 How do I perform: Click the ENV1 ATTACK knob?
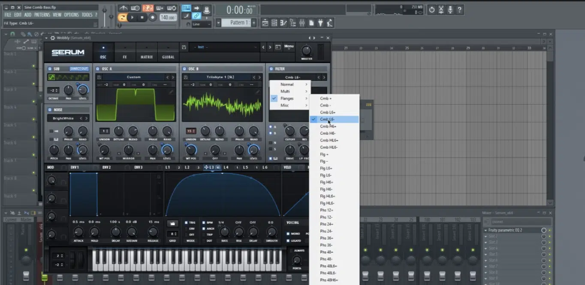click(78, 232)
